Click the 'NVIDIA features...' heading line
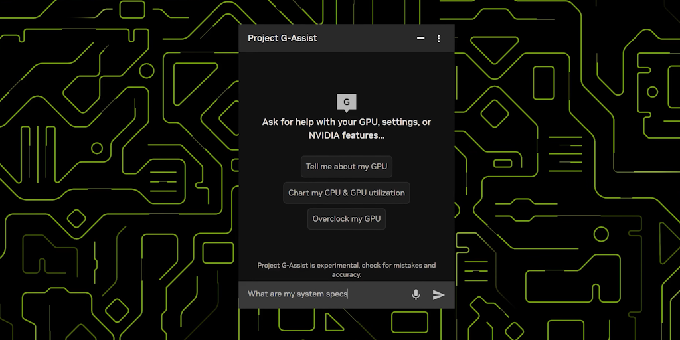680x340 pixels. pos(347,135)
